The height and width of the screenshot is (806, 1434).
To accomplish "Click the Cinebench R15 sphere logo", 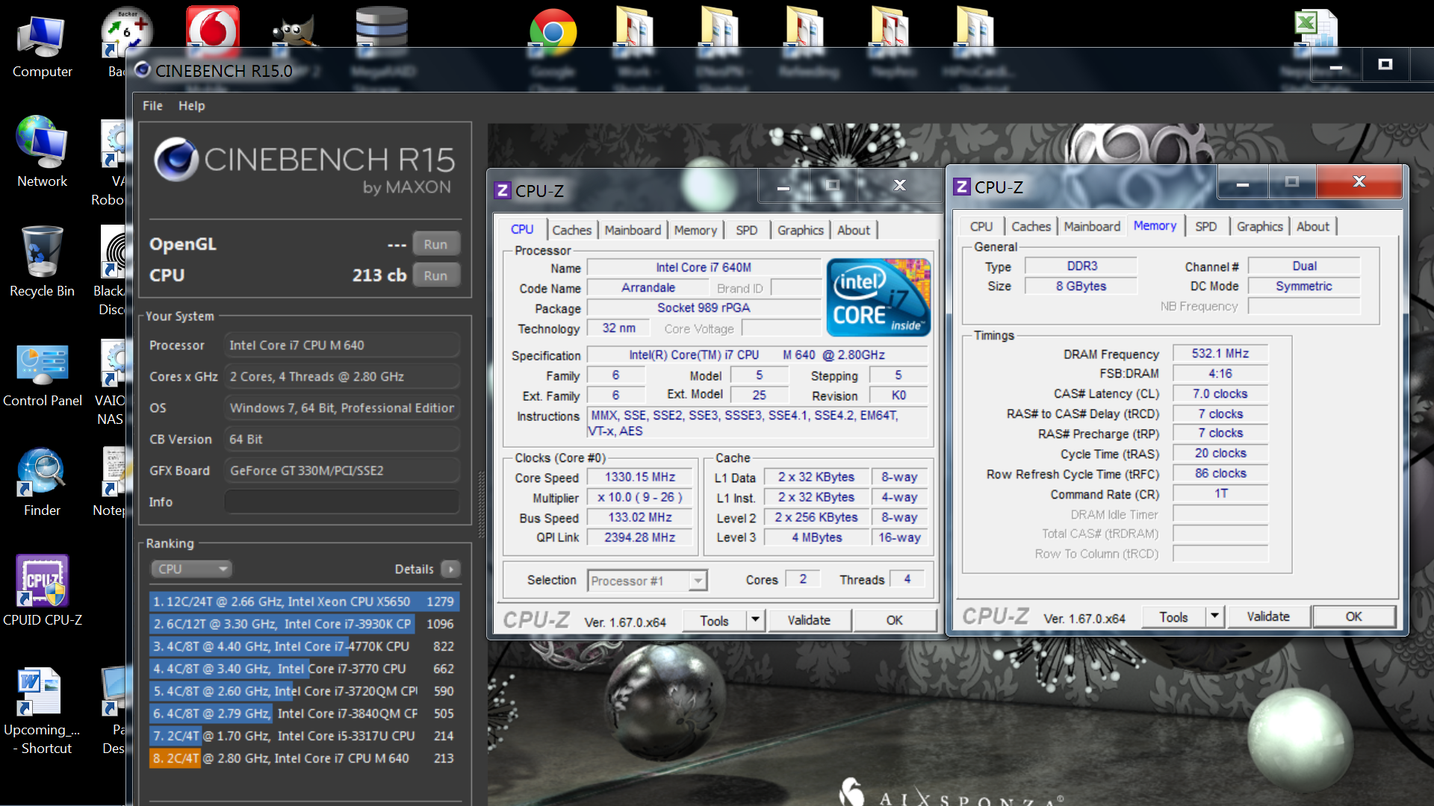I will pos(176,160).
